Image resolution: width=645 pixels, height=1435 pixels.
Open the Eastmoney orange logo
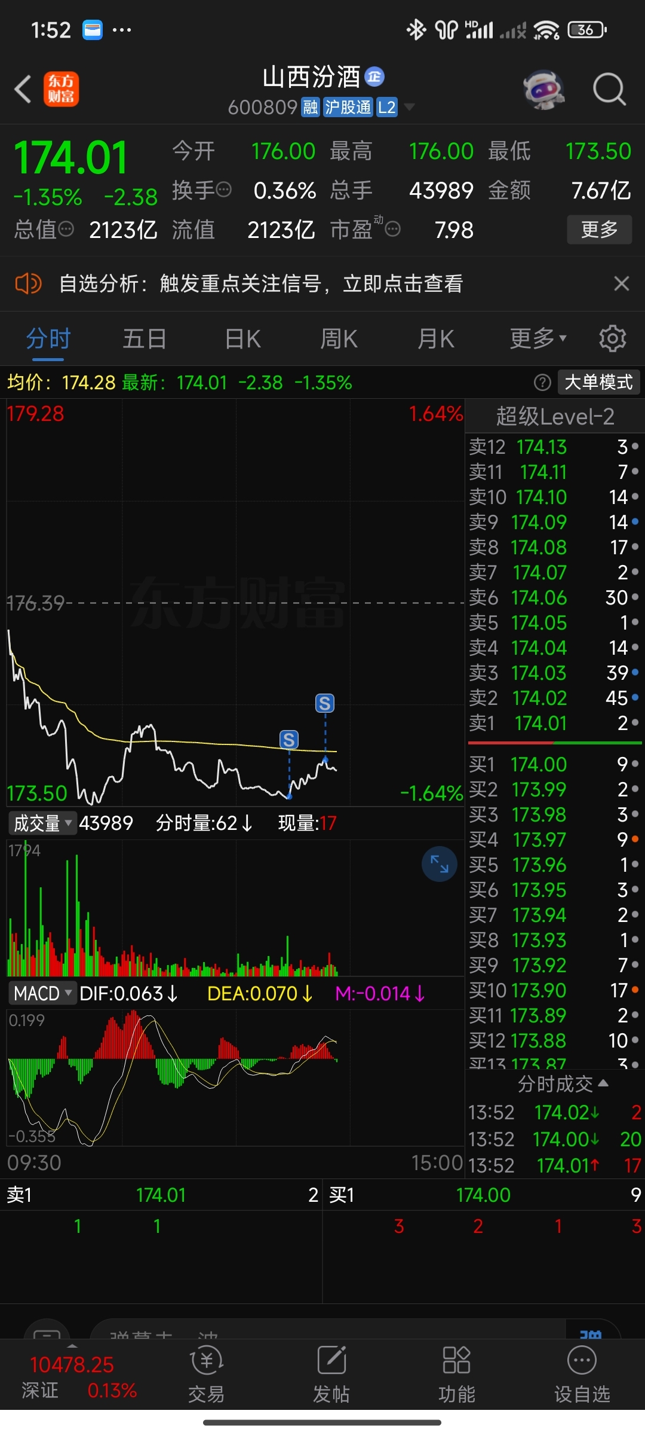tap(61, 89)
